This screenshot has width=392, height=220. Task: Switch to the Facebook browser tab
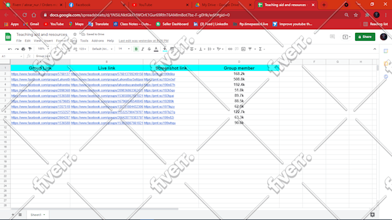97,5
